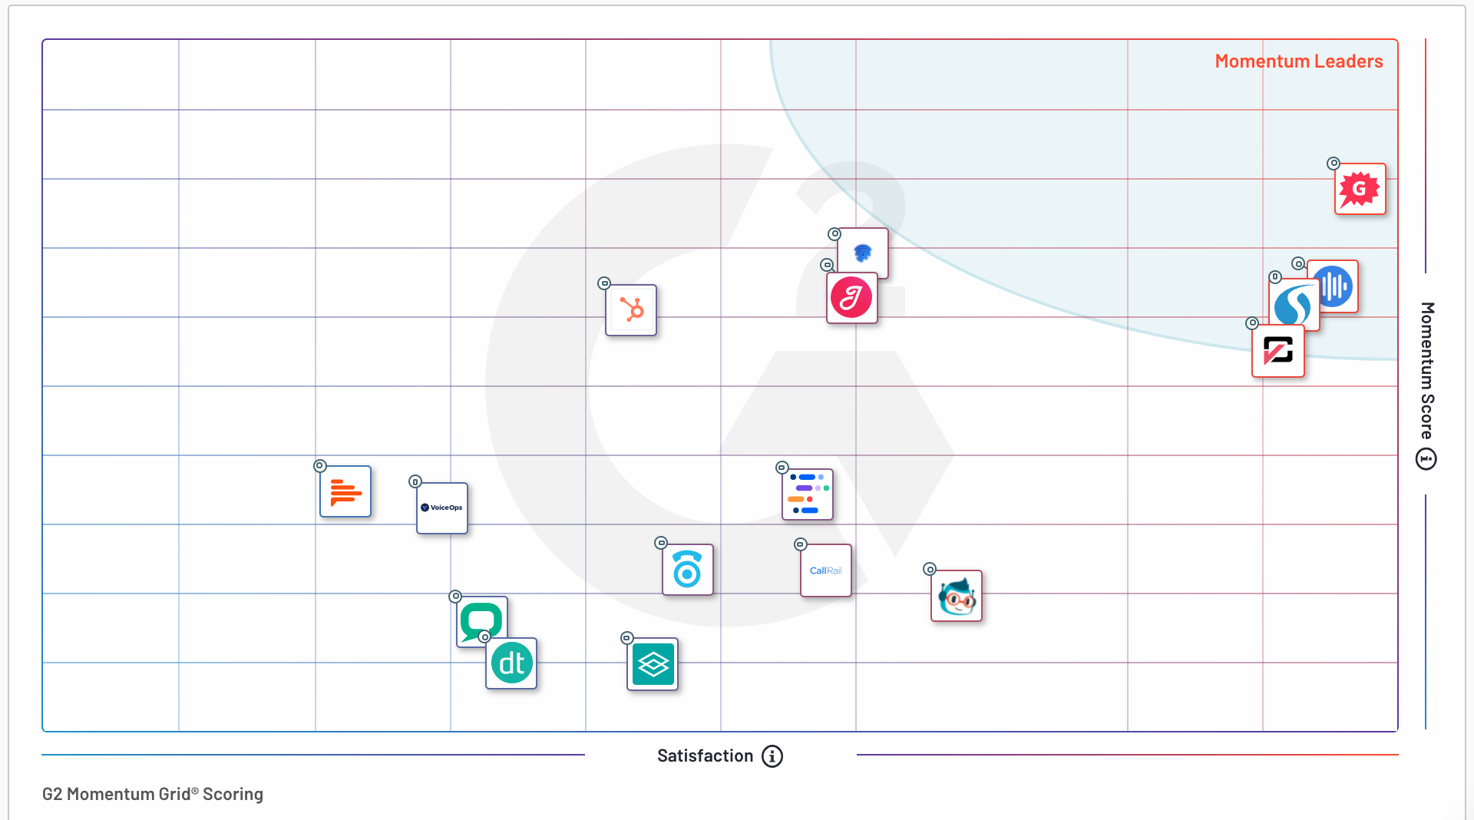
Task: Click the corner marker on the dots-and-bars tile
Action: tap(782, 468)
